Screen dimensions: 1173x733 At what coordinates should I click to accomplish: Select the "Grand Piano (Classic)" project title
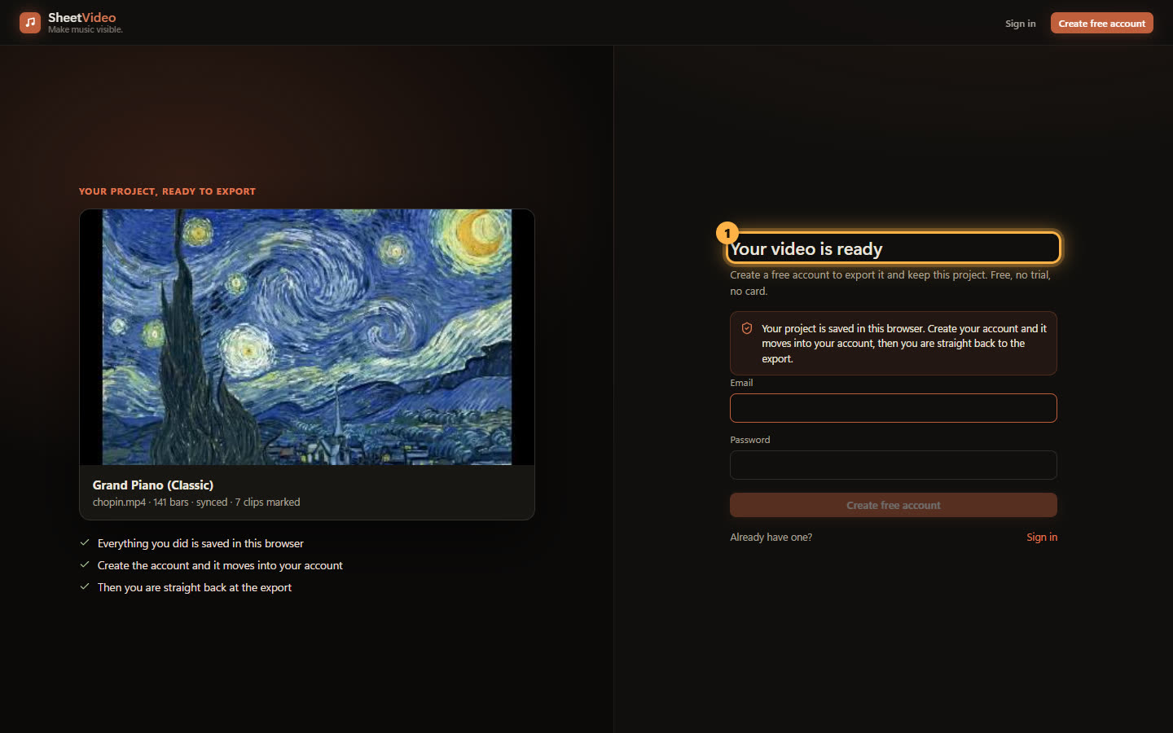[x=153, y=485]
